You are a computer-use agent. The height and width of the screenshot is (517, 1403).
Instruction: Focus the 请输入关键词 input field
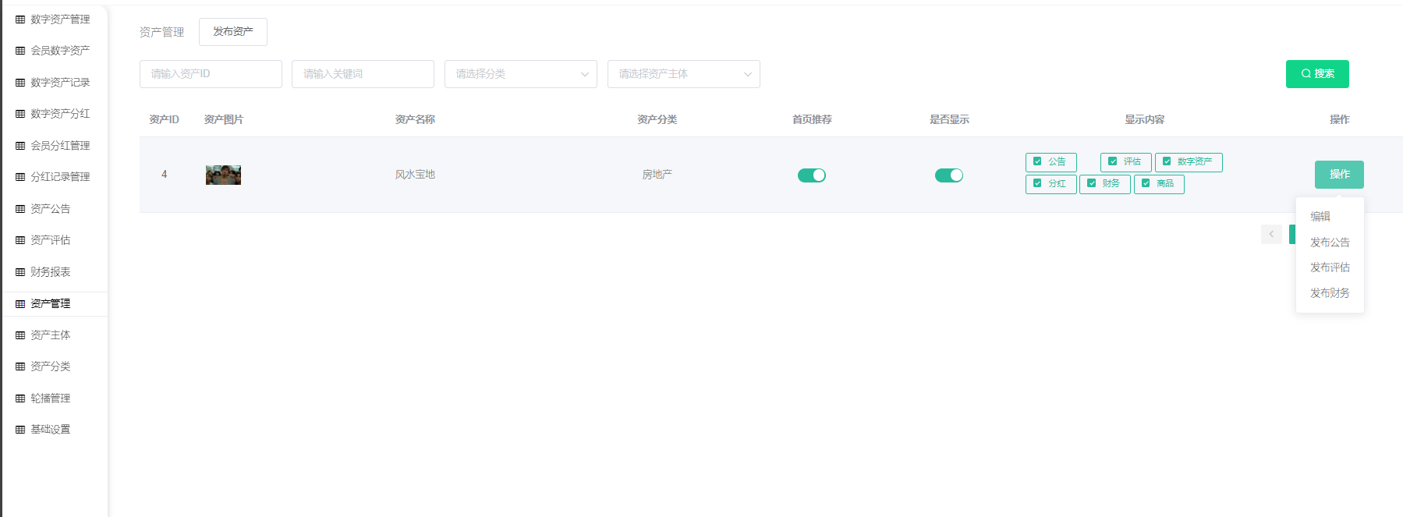pyautogui.click(x=363, y=74)
